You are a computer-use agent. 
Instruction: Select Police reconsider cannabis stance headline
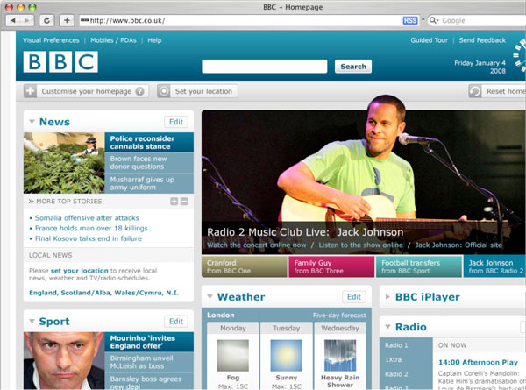click(149, 143)
